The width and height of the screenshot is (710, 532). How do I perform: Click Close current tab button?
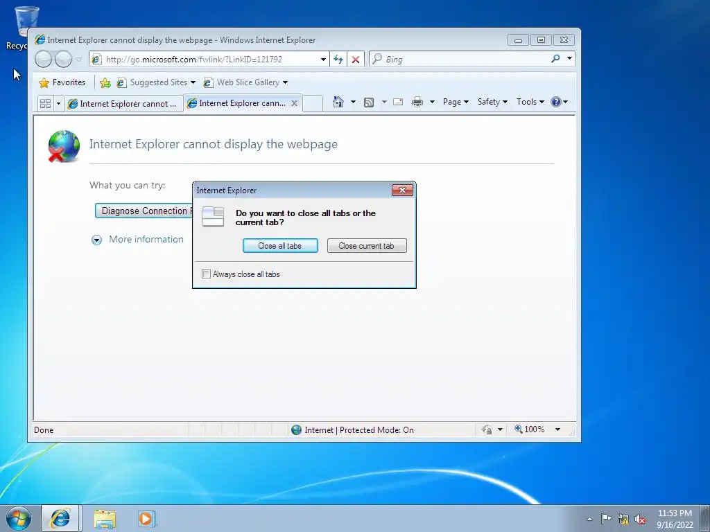click(367, 246)
